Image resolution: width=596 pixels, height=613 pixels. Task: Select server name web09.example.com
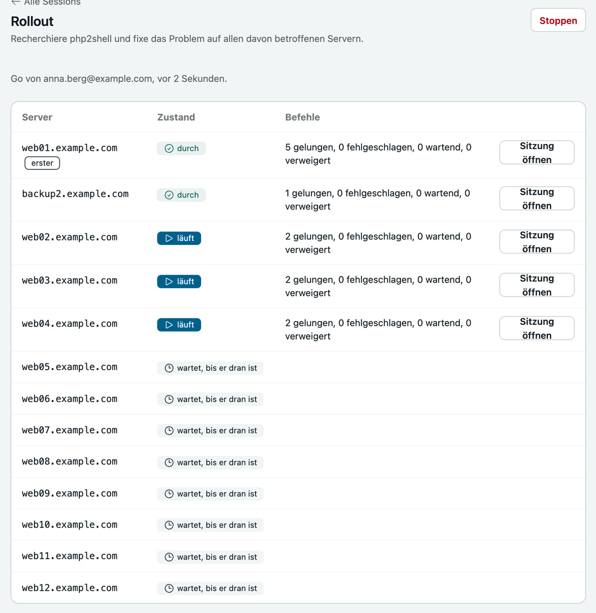tap(70, 493)
